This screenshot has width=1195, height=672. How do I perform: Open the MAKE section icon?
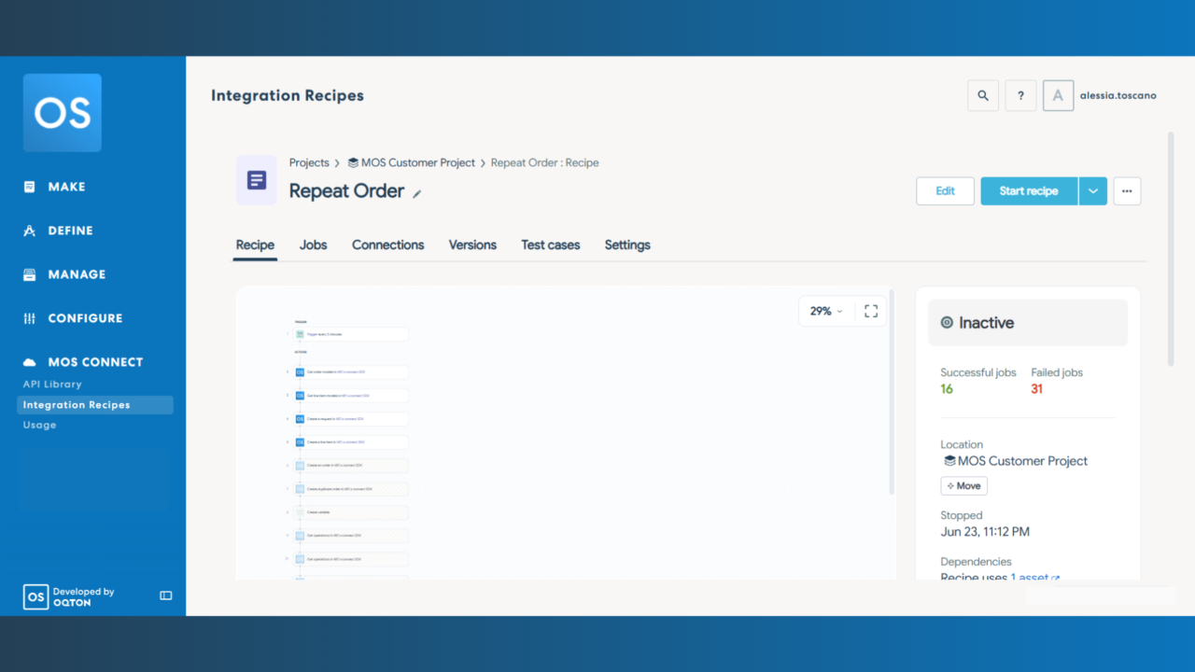coord(30,187)
